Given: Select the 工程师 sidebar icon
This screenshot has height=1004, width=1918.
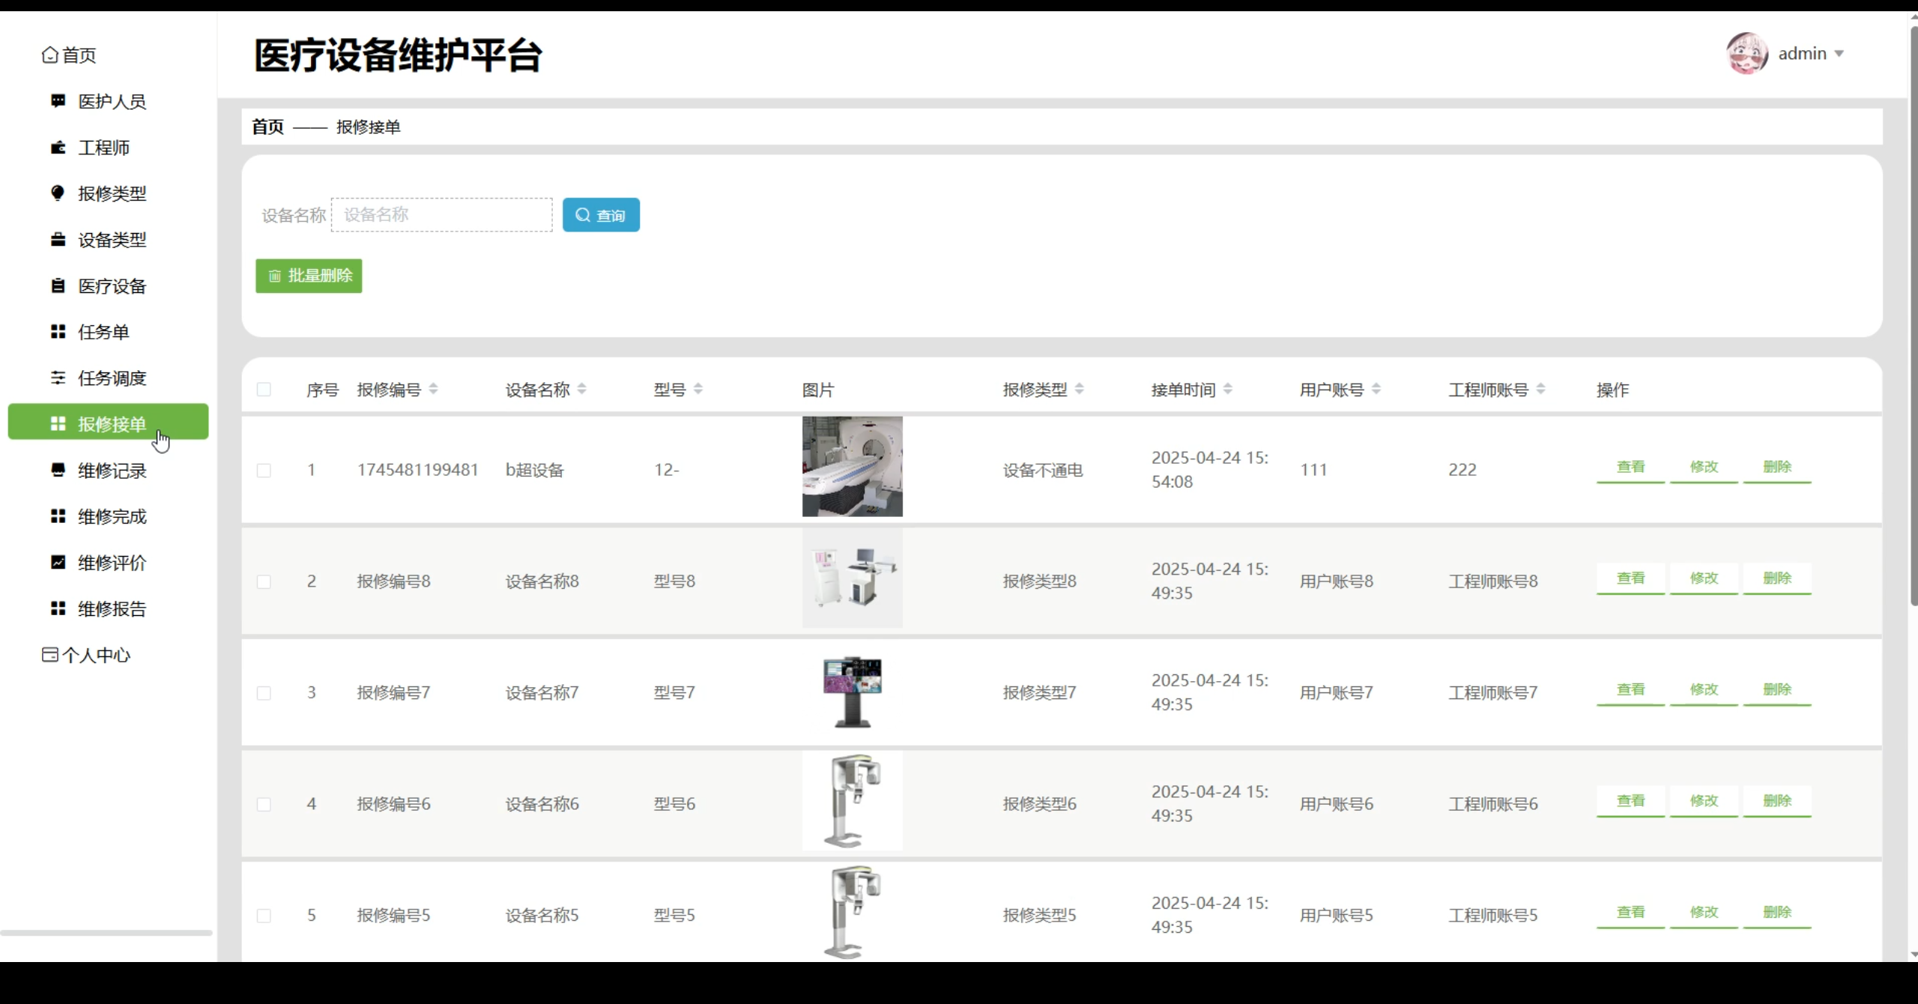Looking at the screenshot, I should tap(58, 148).
